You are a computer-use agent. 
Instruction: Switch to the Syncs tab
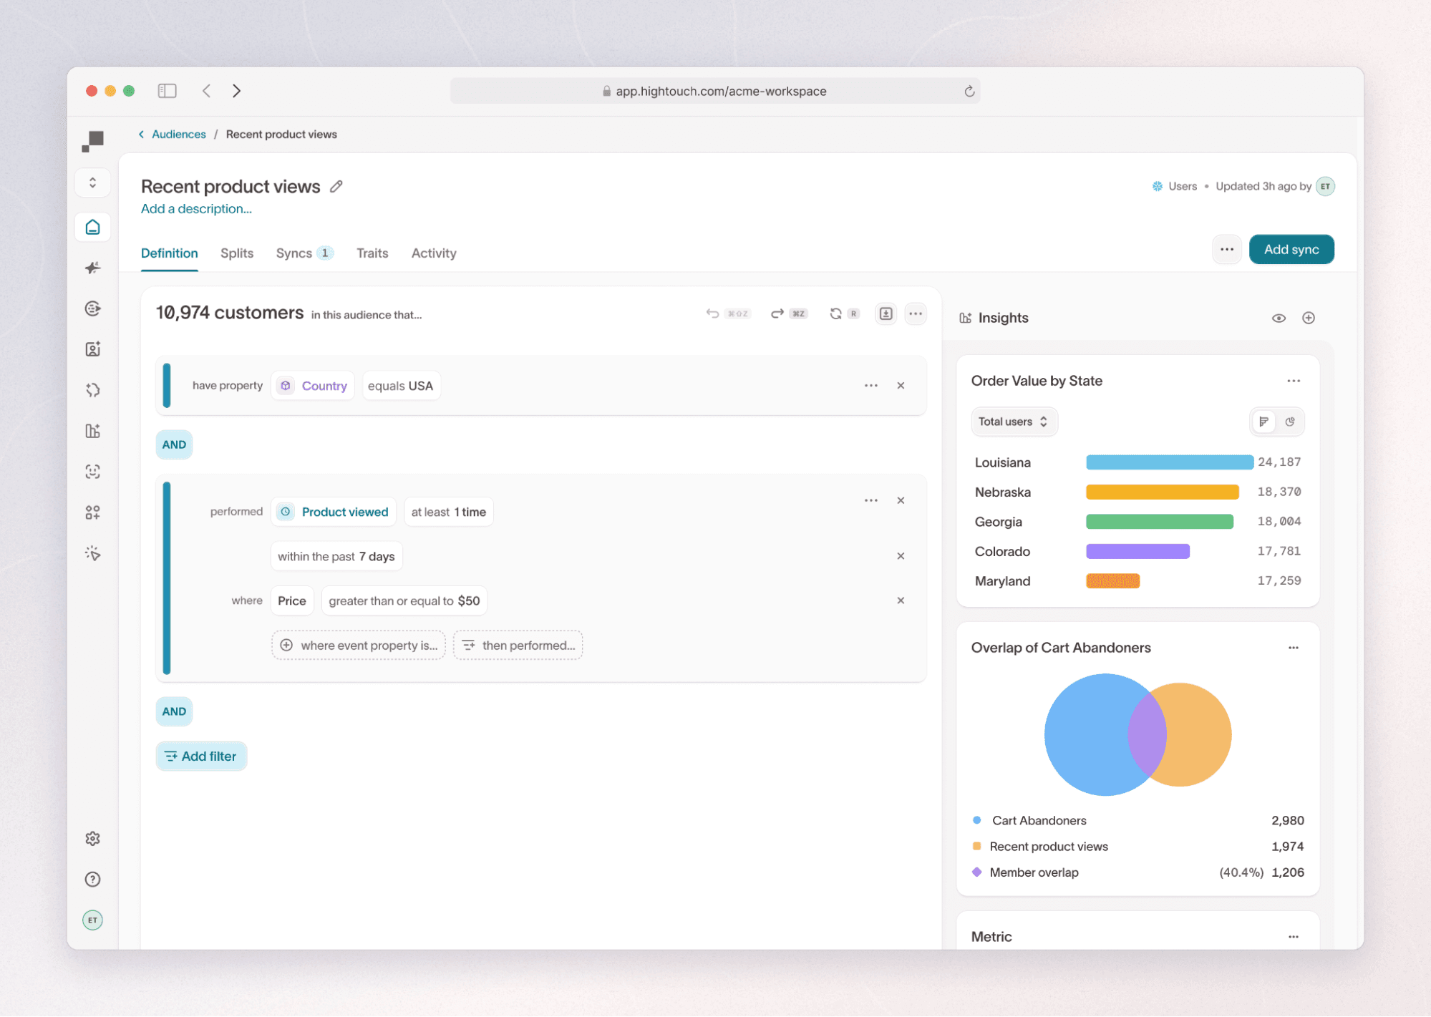pyautogui.click(x=295, y=253)
